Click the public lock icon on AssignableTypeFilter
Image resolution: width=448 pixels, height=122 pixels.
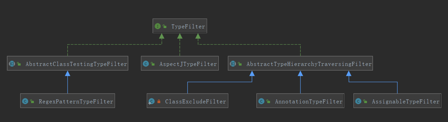coord(365,101)
